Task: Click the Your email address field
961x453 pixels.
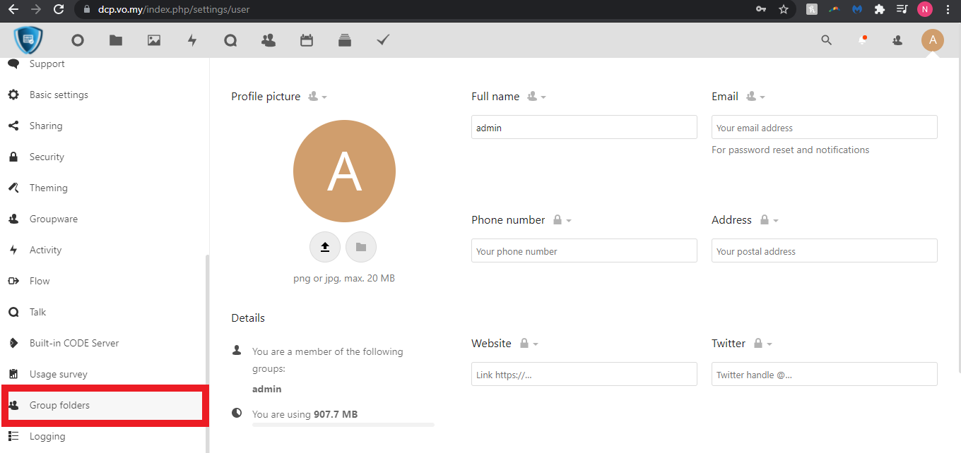Action: 824,128
